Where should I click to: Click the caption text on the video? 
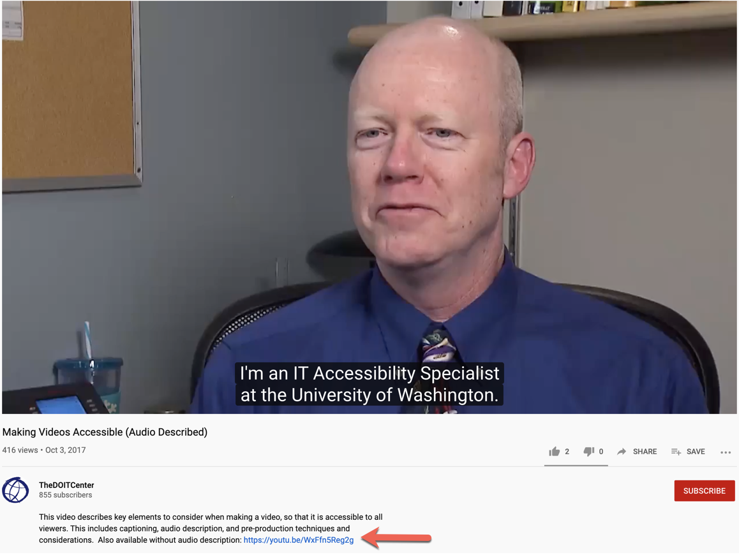coord(369,384)
